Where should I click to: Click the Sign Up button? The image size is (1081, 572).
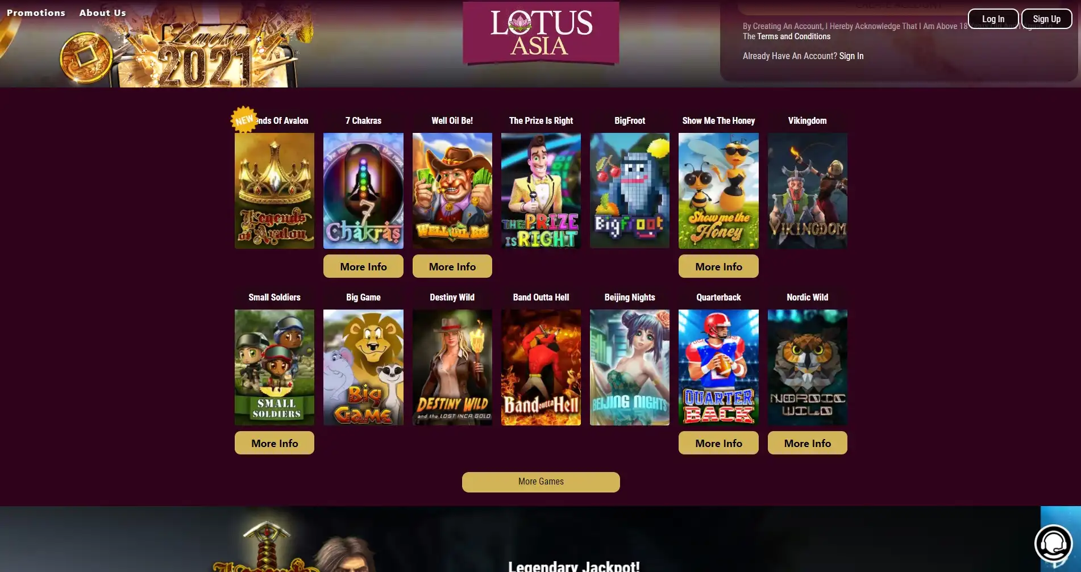click(1046, 19)
